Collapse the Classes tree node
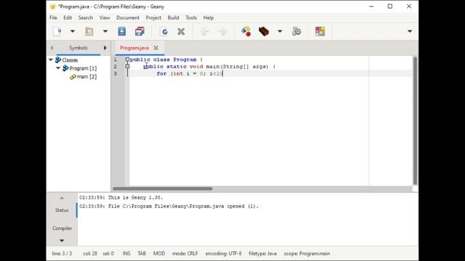This screenshot has width=465, height=261. (51, 59)
